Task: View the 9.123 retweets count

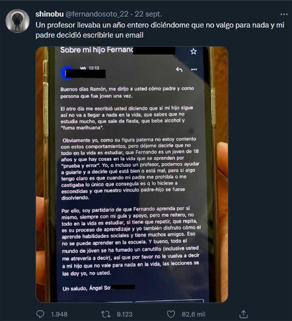Action: coord(125,314)
